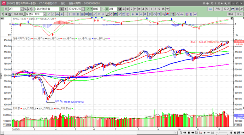
Task: Click the chart zoom magnifier tool
Action: tap(164, 14)
